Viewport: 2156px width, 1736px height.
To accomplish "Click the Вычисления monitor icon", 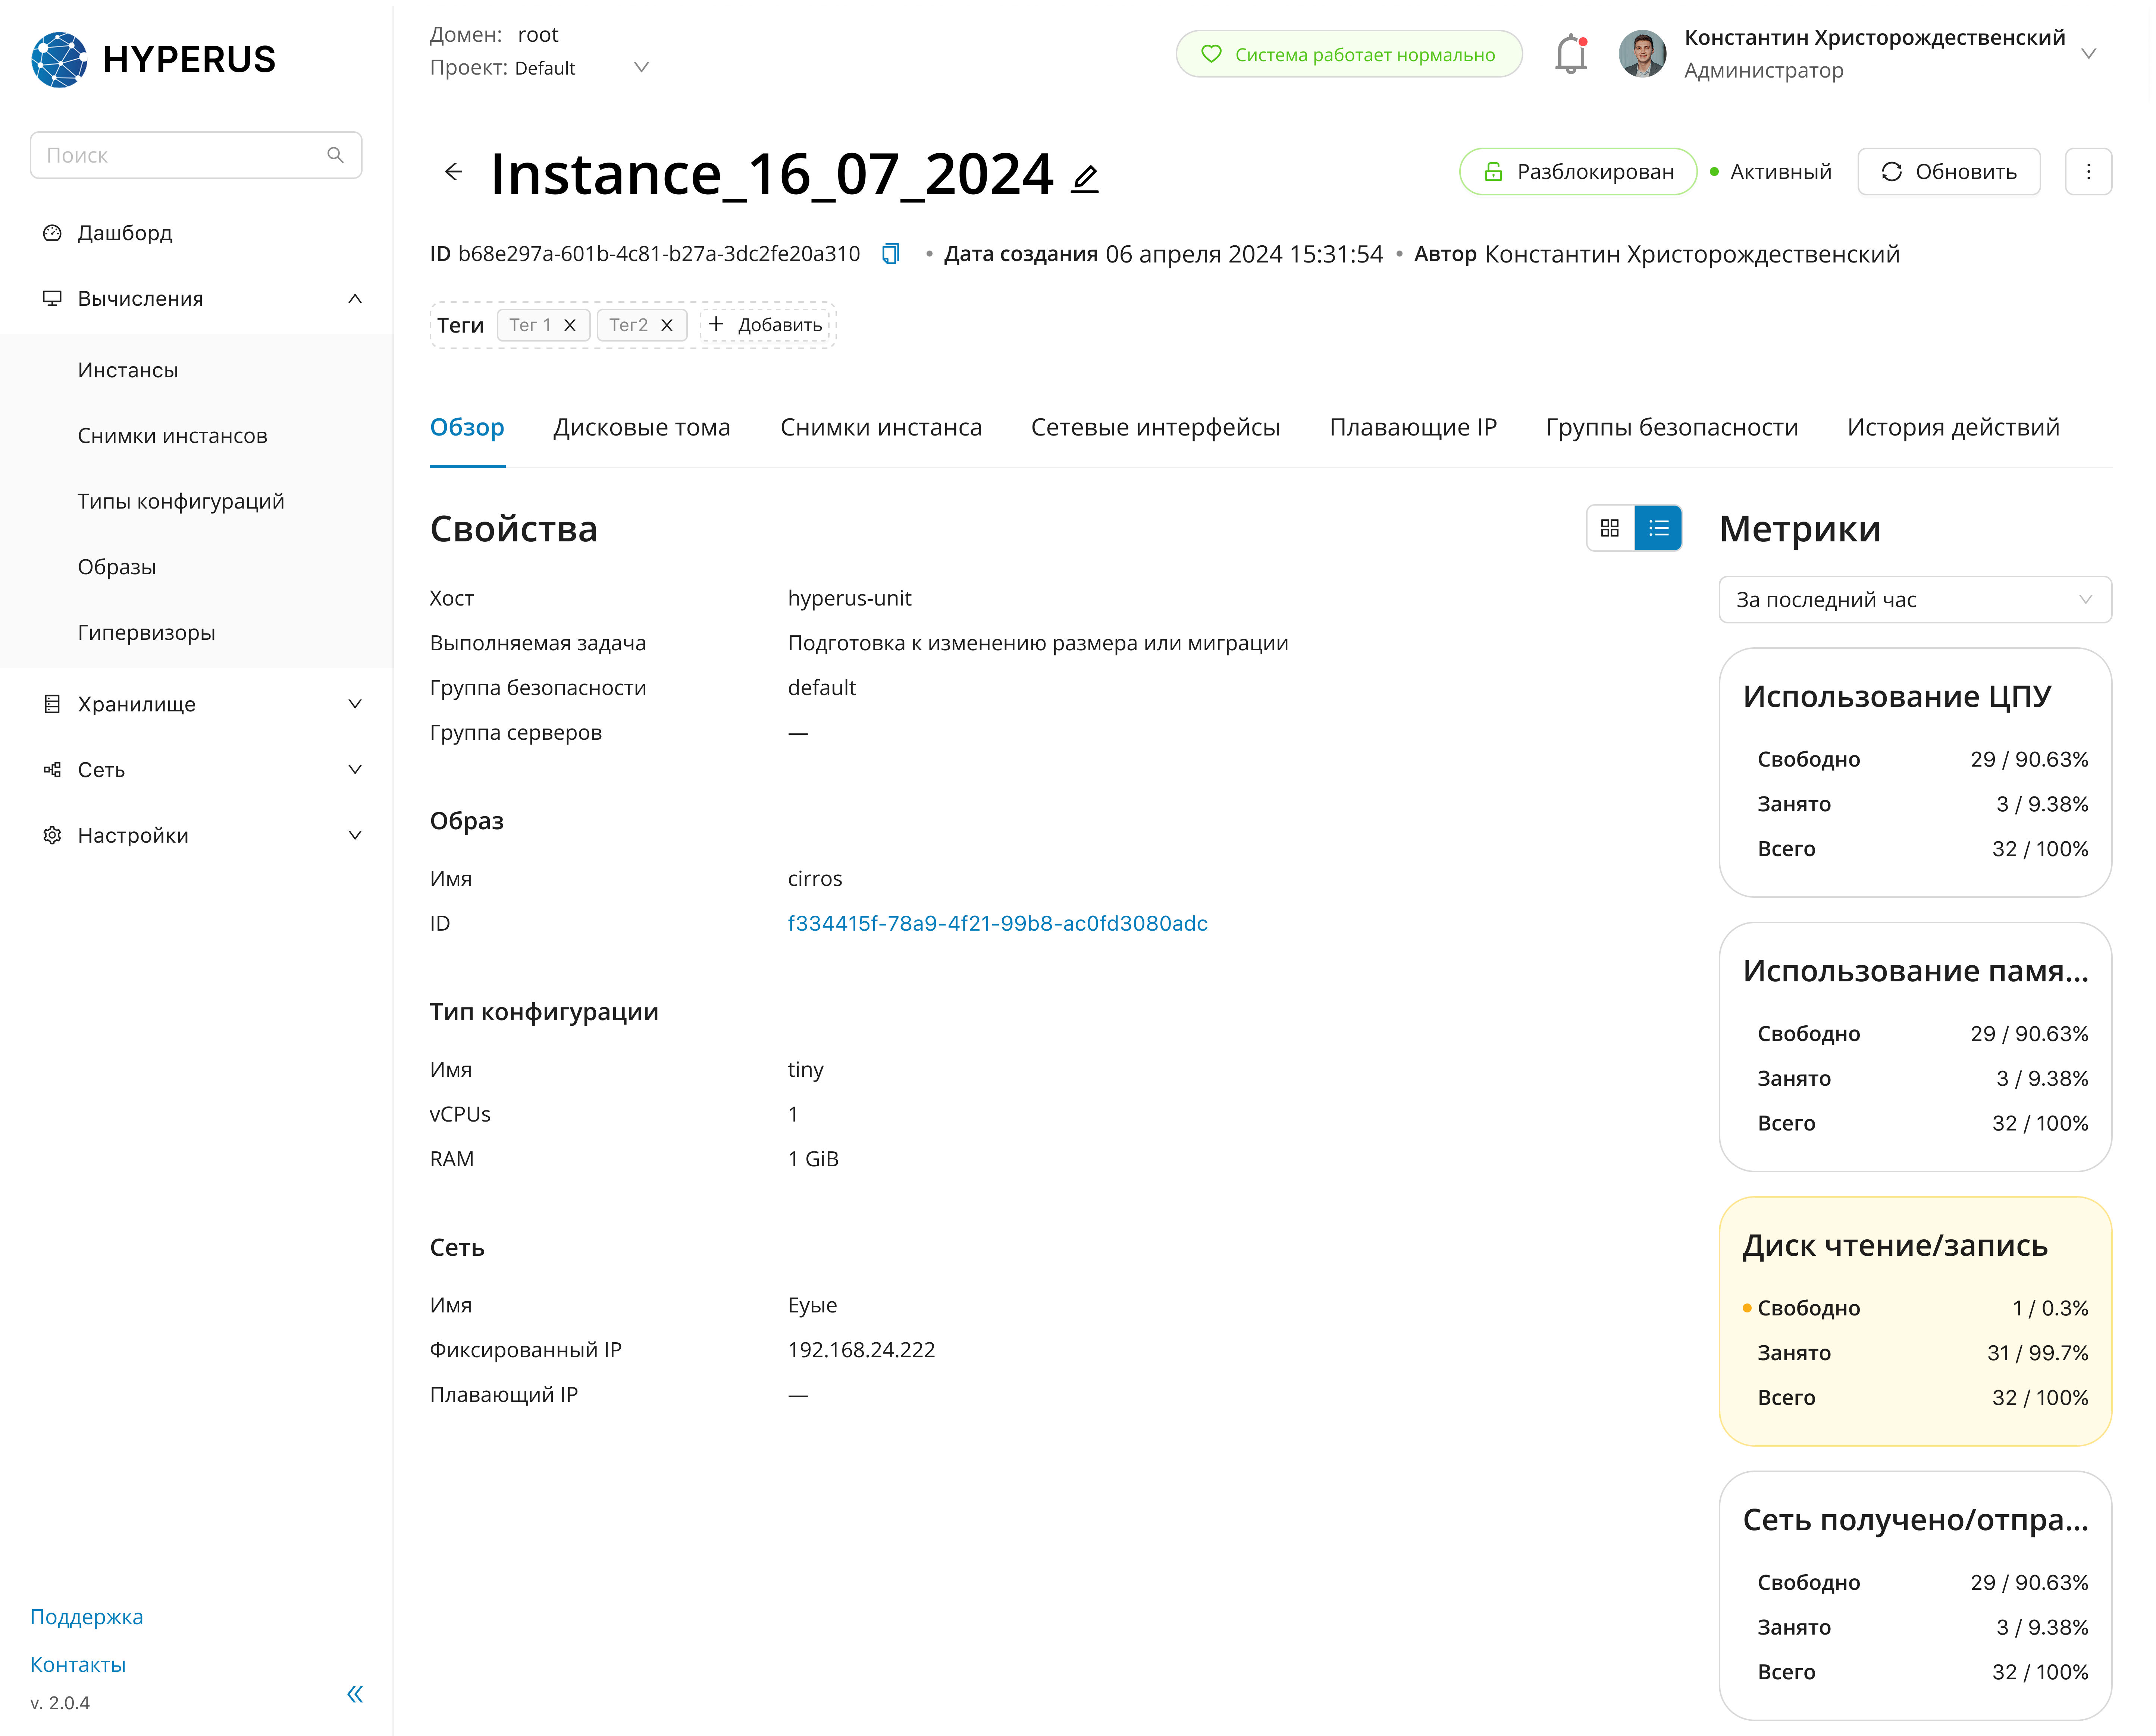I will 52,299.
